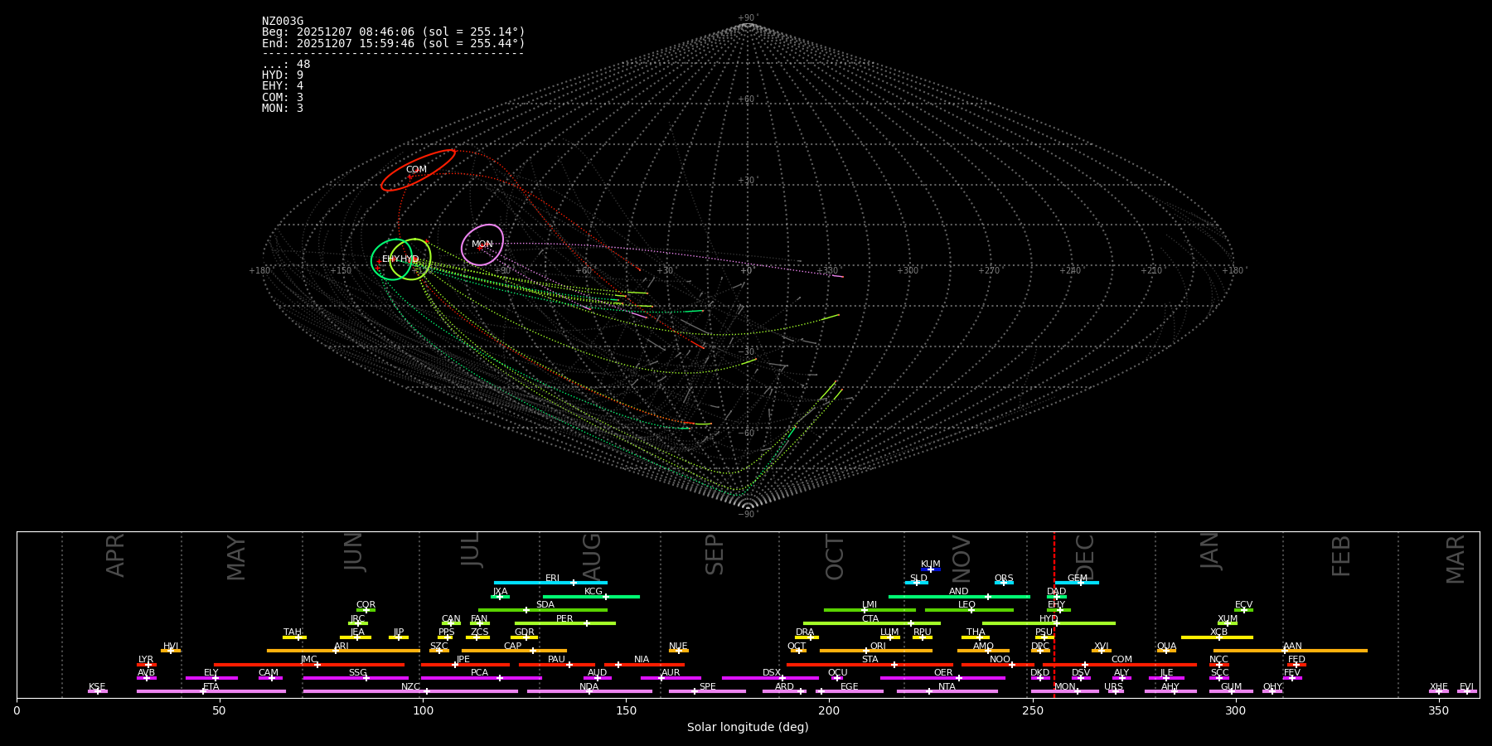Select the 200 tick label on longitude axis
This screenshot has height=746, width=1492.
click(x=829, y=711)
